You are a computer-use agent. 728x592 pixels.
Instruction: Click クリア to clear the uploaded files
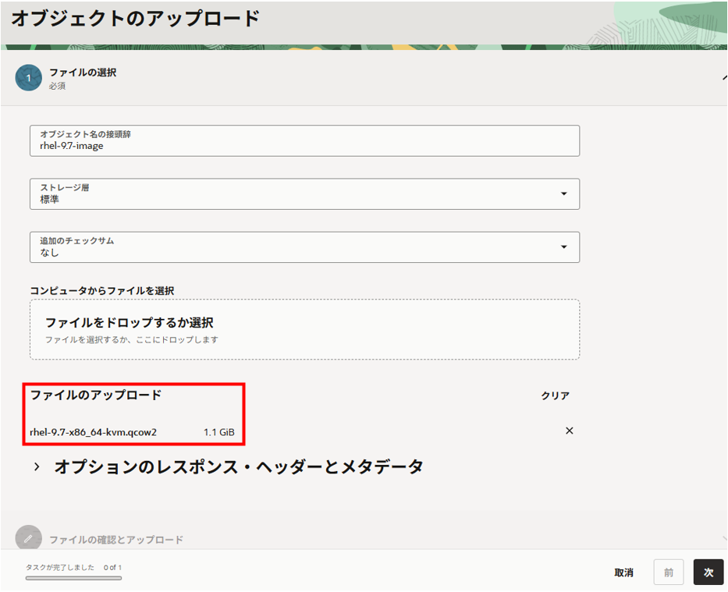tap(555, 395)
